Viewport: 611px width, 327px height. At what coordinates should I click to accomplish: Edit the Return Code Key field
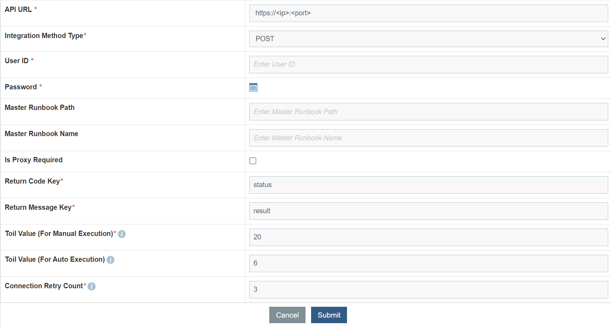click(x=428, y=185)
